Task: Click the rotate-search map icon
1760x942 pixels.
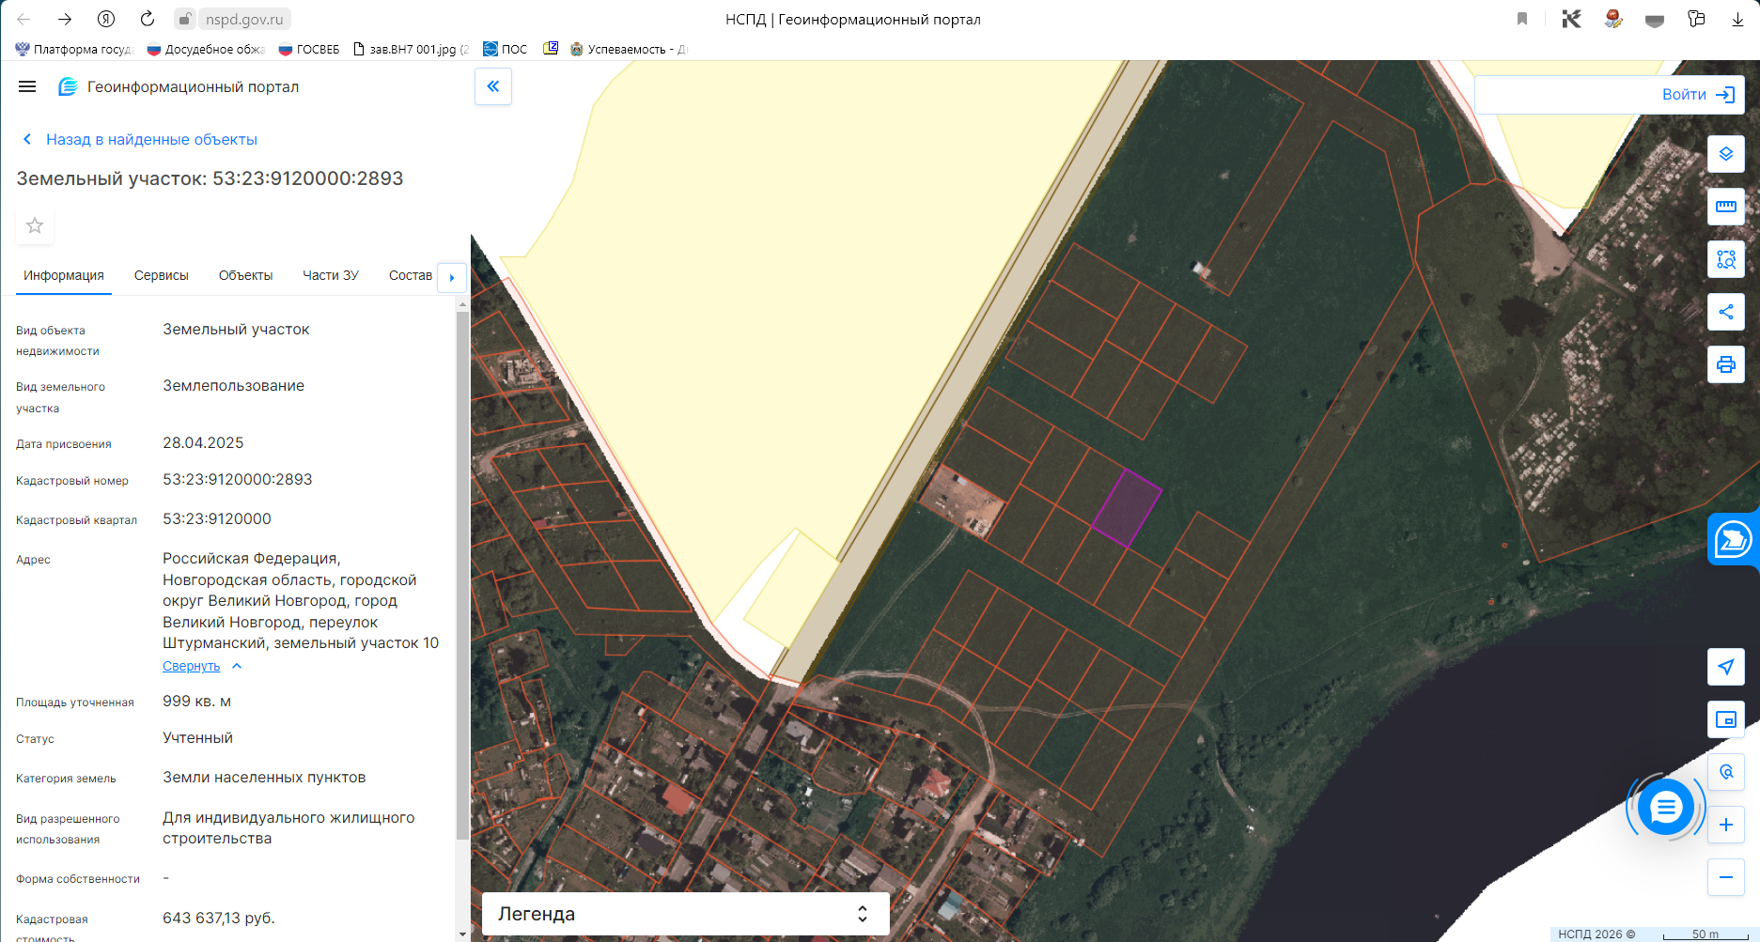Action: 1726,772
